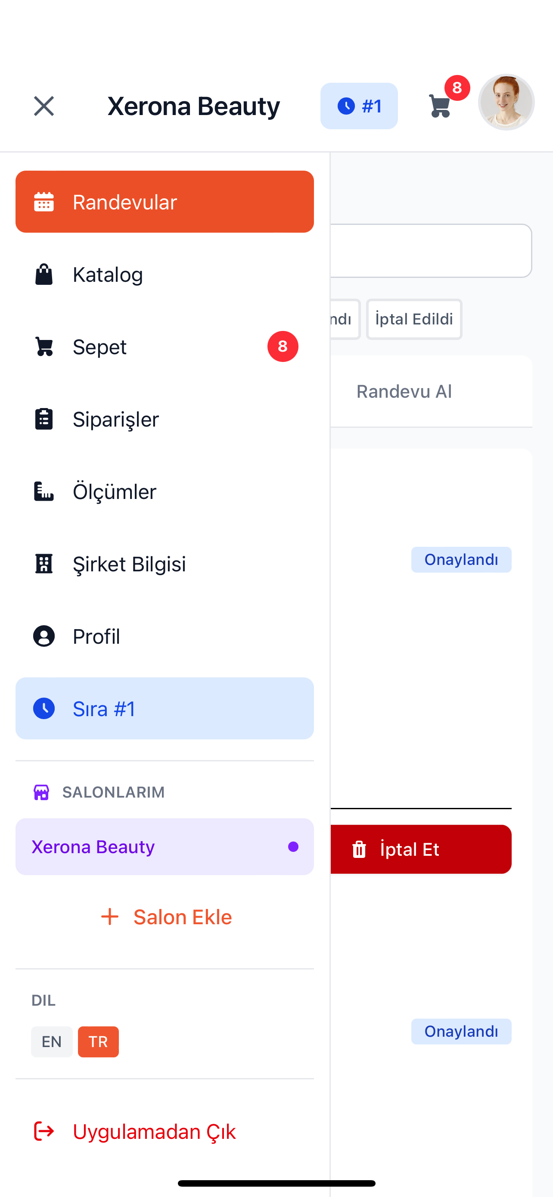This screenshot has width=553, height=1197.
Task: Click the Siparişler clipboard icon
Action: tap(44, 419)
